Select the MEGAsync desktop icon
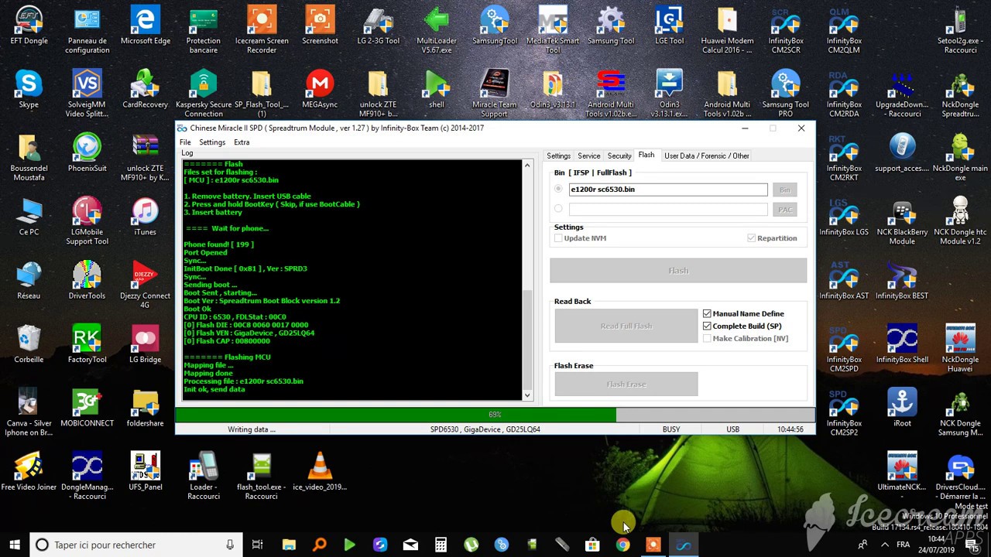This screenshot has height=557, width=991. (x=320, y=89)
